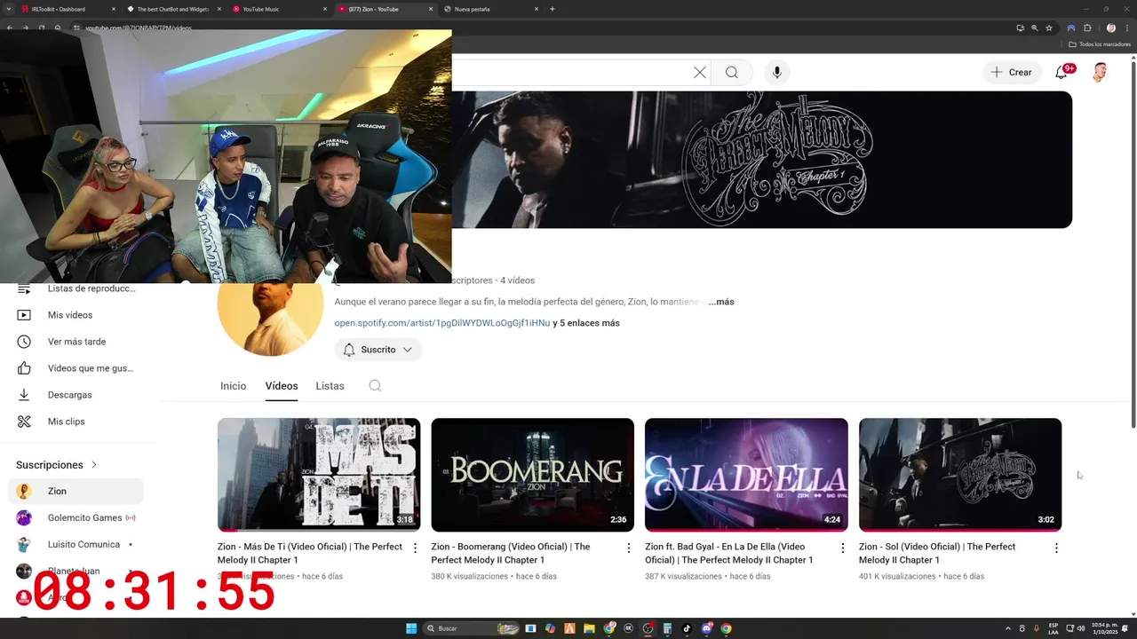This screenshot has height=639, width=1137.
Task: Open options menu for Más De Ti video
Action: click(415, 548)
